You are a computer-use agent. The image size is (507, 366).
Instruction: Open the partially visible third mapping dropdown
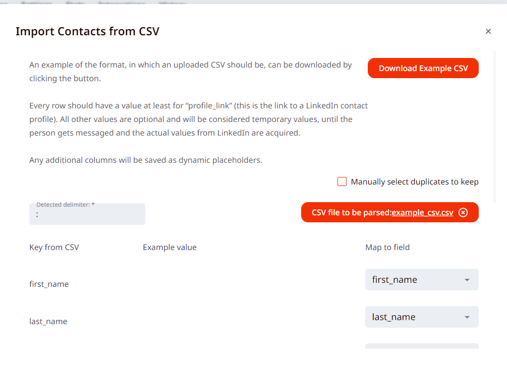pyautogui.click(x=421, y=346)
